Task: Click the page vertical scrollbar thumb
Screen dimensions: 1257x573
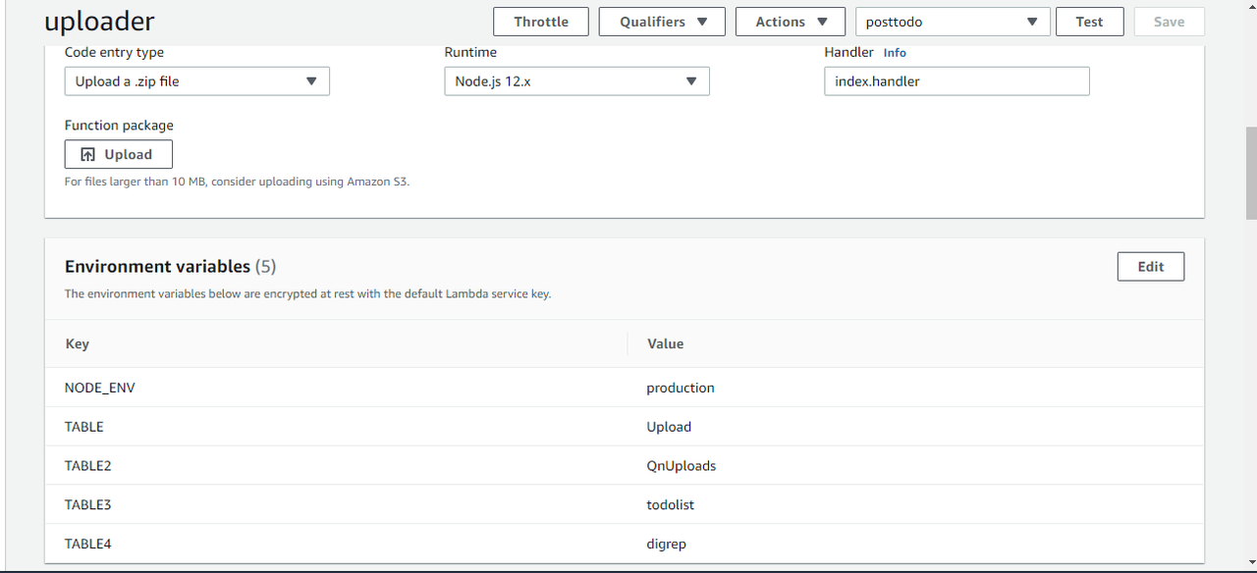Action: [x=1250, y=173]
